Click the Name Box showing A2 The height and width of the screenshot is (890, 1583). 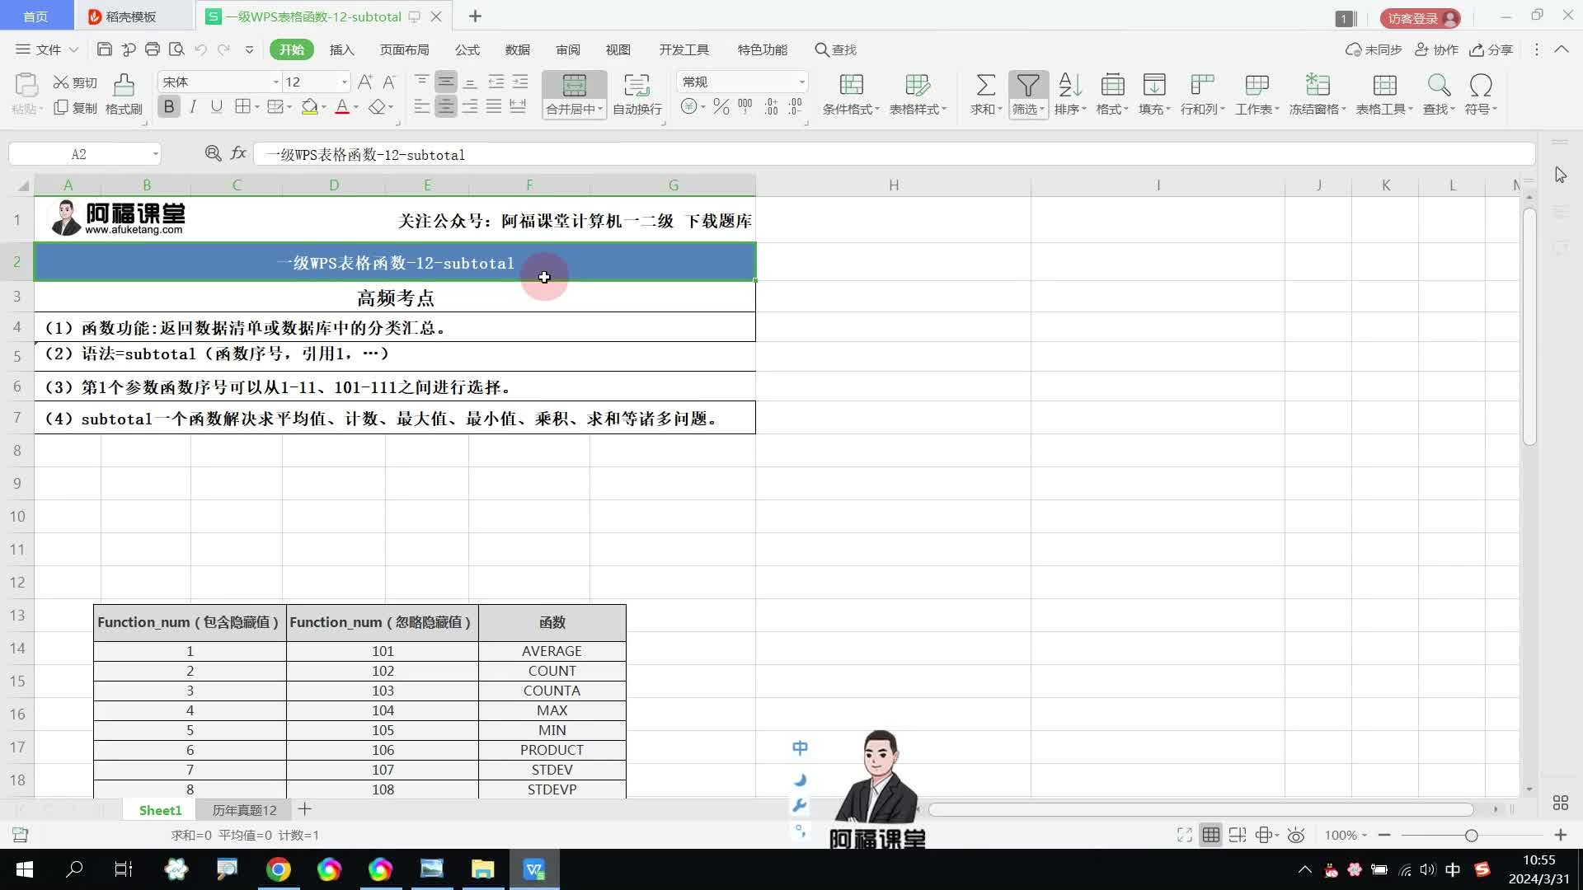[x=79, y=154]
